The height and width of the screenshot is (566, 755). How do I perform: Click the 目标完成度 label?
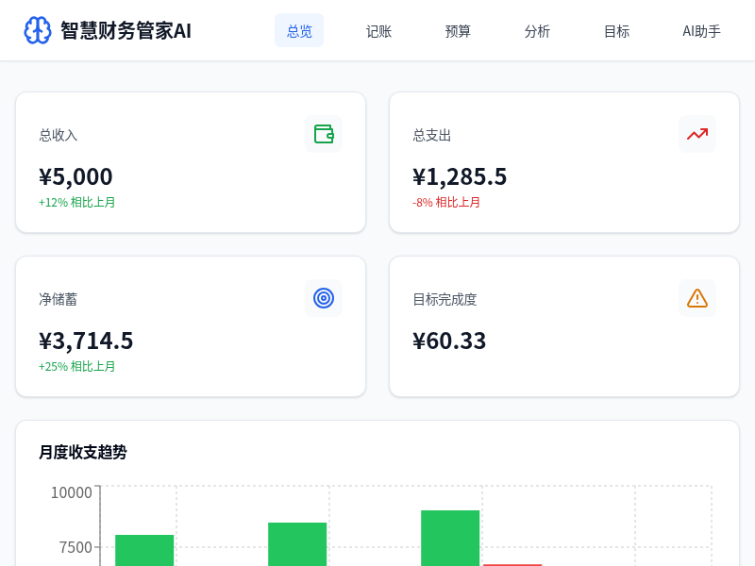click(445, 299)
